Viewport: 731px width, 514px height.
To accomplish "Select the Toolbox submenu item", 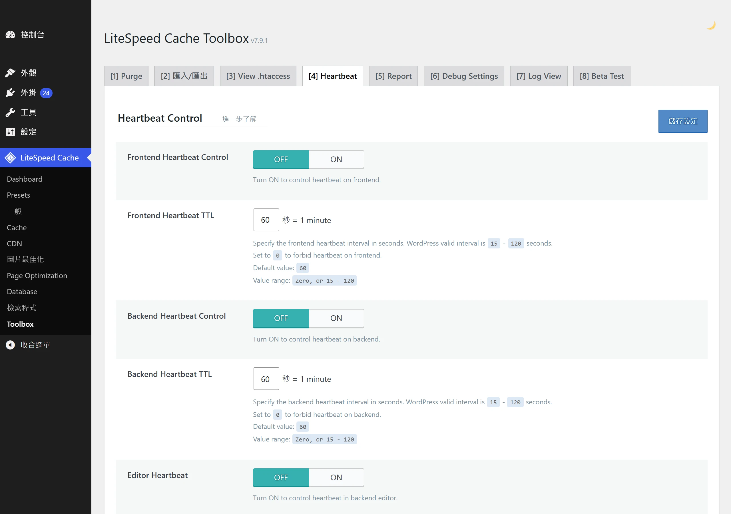I will pyautogui.click(x=20, y=324).
